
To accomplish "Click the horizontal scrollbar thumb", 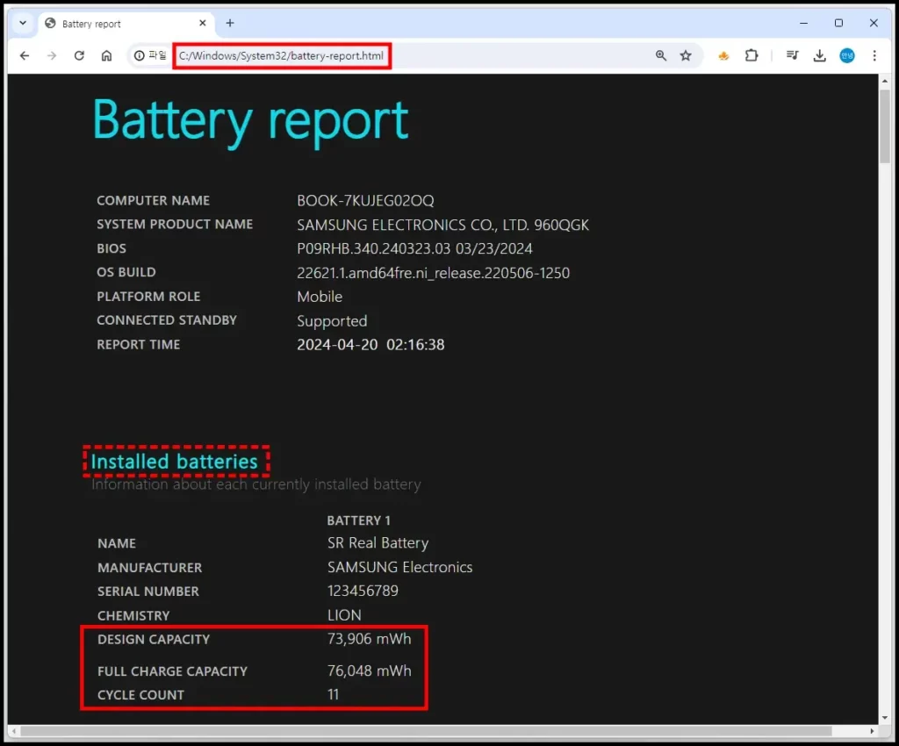I will [x=426, y=731].
